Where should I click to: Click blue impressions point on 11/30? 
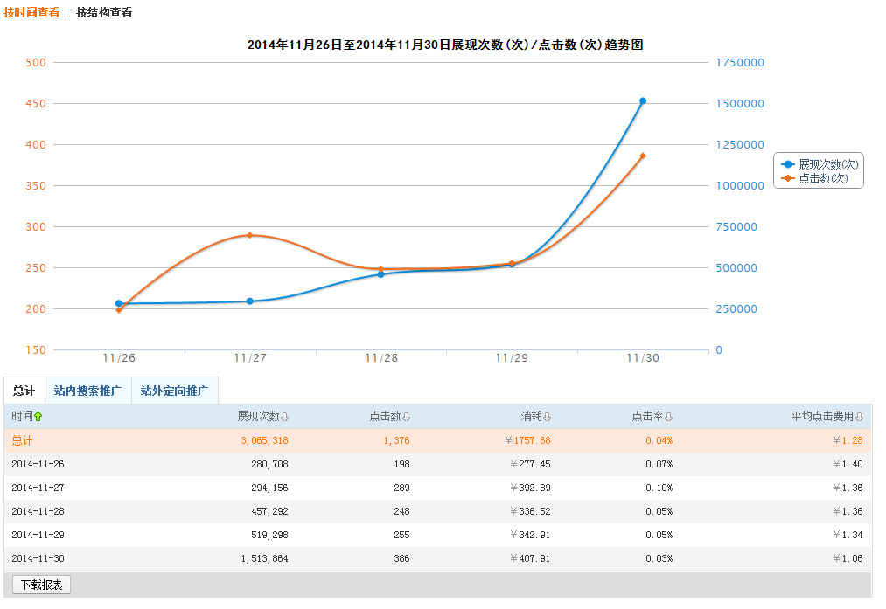[643, 101]
